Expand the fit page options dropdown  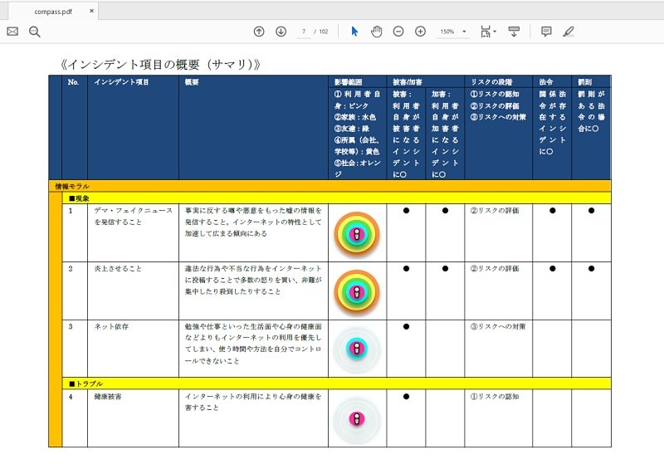point(488,32)
